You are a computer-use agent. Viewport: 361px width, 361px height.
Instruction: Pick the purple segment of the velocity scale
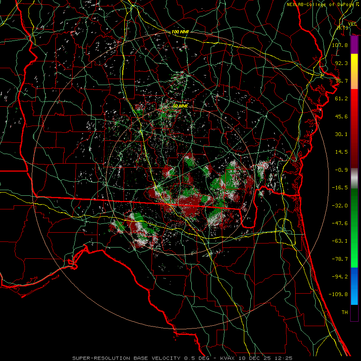click(x=354, y=45)
